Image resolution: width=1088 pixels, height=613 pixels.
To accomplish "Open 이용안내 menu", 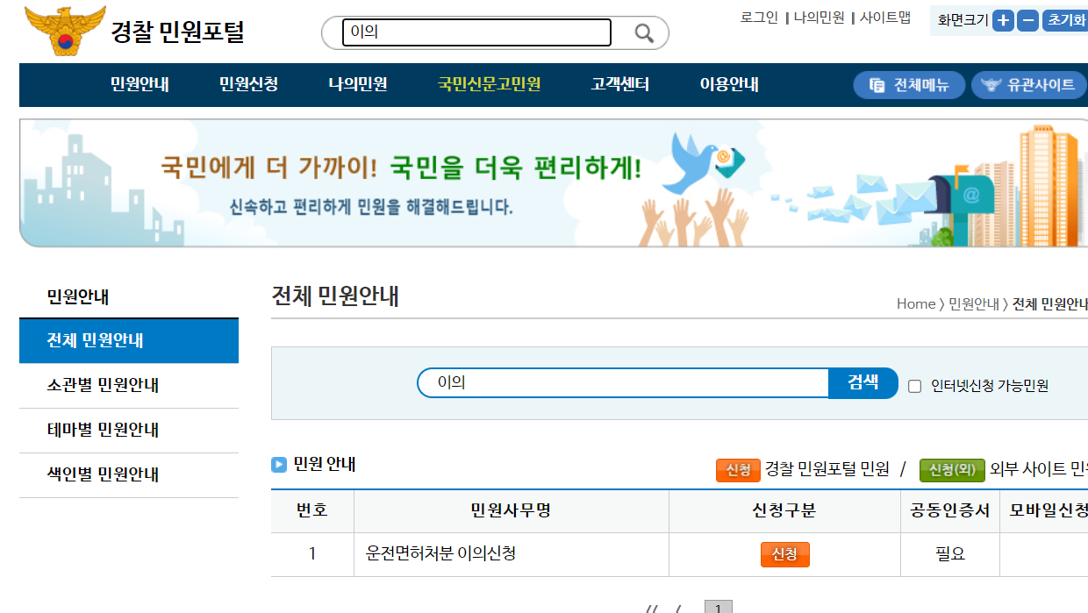I will coord(729,85).
